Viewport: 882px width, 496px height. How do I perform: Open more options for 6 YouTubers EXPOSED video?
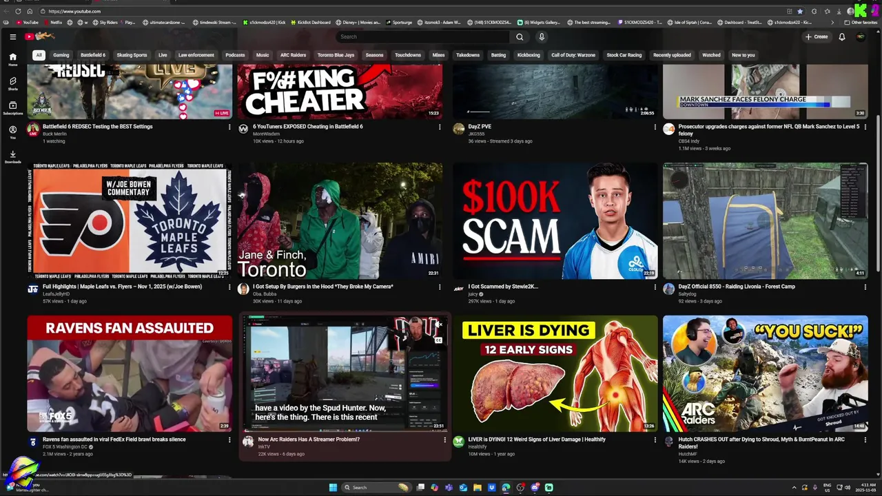[440, 127]
